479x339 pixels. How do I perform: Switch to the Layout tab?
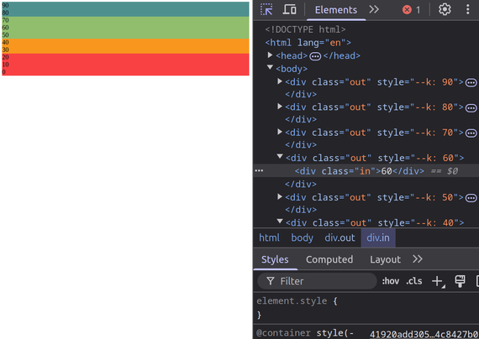[x=385, y=259]
